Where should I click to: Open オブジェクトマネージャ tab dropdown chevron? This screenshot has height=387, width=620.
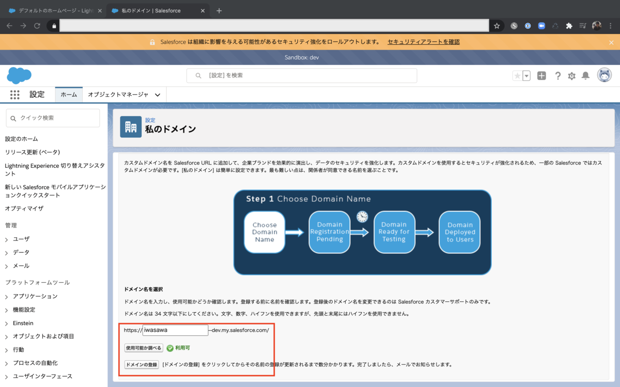click(x=158, y=95)
